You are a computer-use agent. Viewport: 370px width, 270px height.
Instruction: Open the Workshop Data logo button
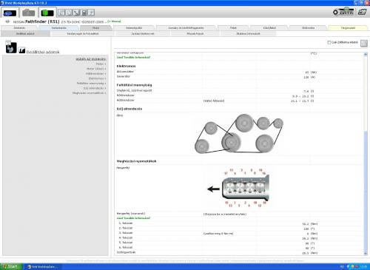(x=343, y=12)
